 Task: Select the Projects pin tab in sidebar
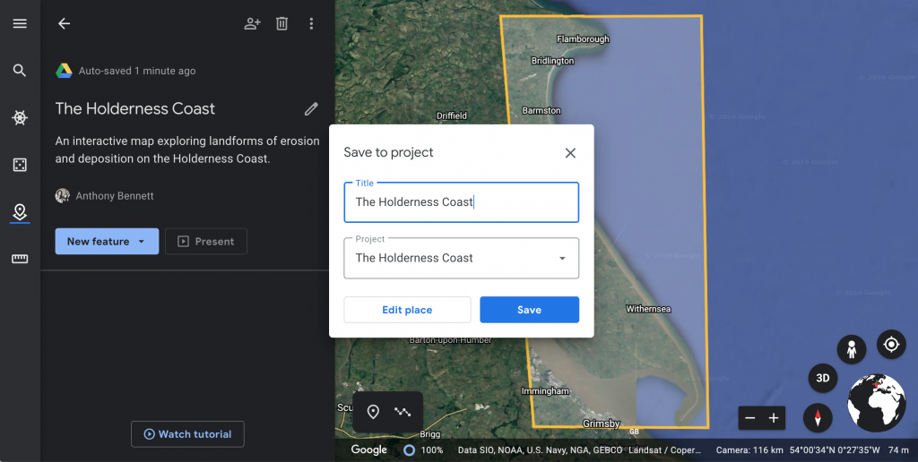tap(20, 212)
